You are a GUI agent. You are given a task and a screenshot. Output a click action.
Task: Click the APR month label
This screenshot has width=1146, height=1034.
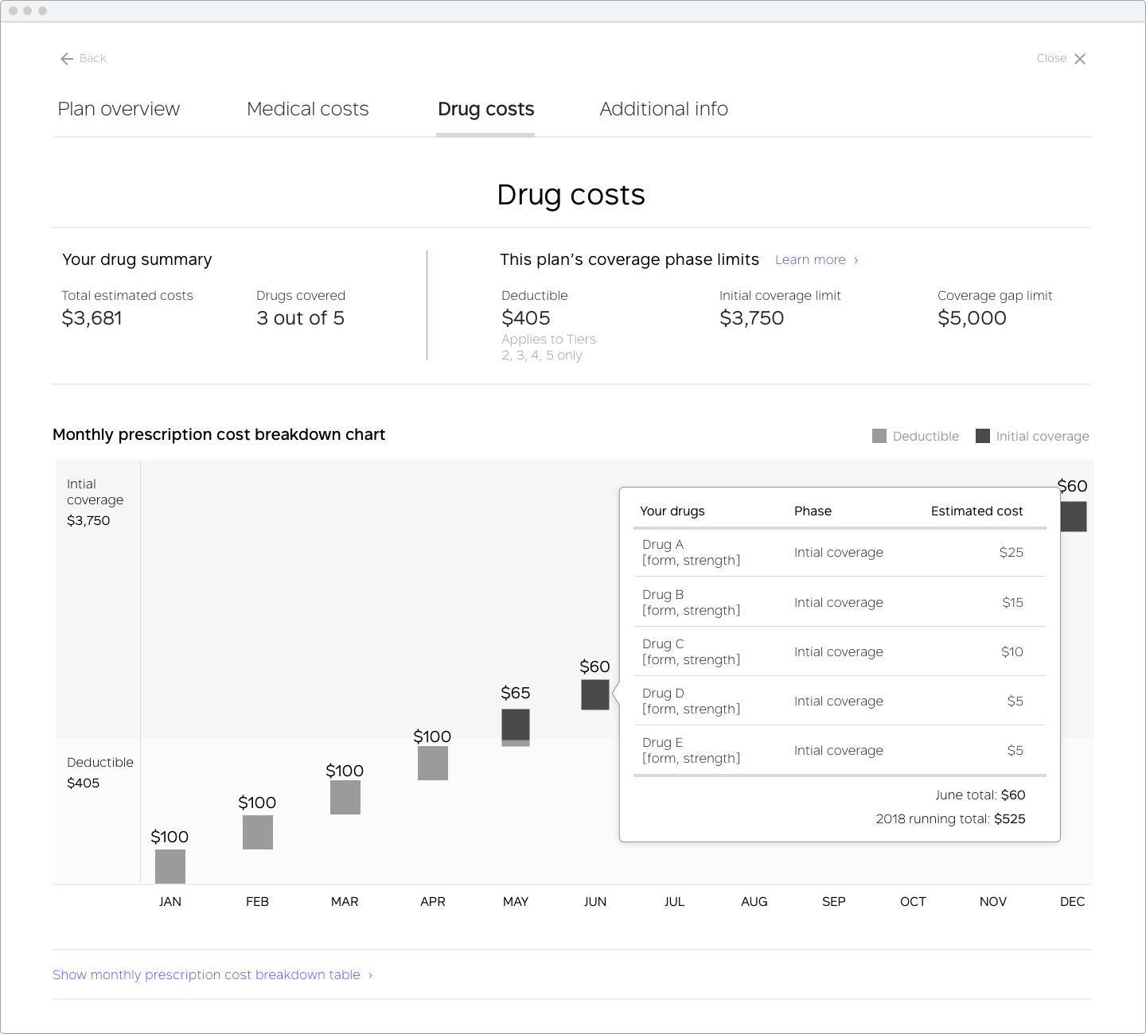pos(433,902)
